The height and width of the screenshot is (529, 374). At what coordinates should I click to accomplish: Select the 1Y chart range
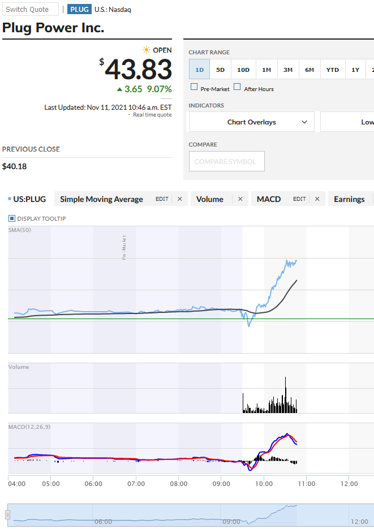[x=355, y=70]
